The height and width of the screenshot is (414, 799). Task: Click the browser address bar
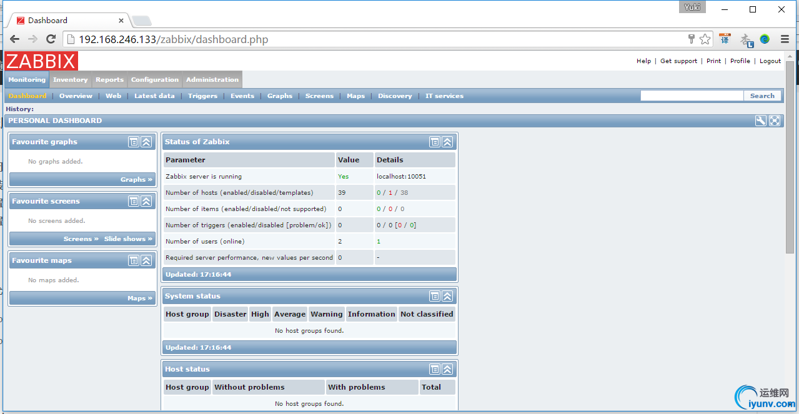[375, 39]
